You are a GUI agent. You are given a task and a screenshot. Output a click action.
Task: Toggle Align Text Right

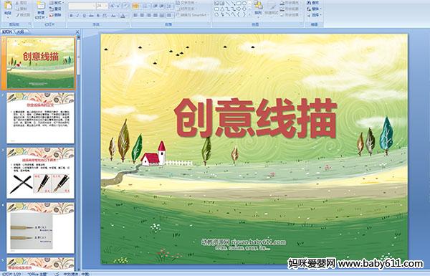point(149,15)
